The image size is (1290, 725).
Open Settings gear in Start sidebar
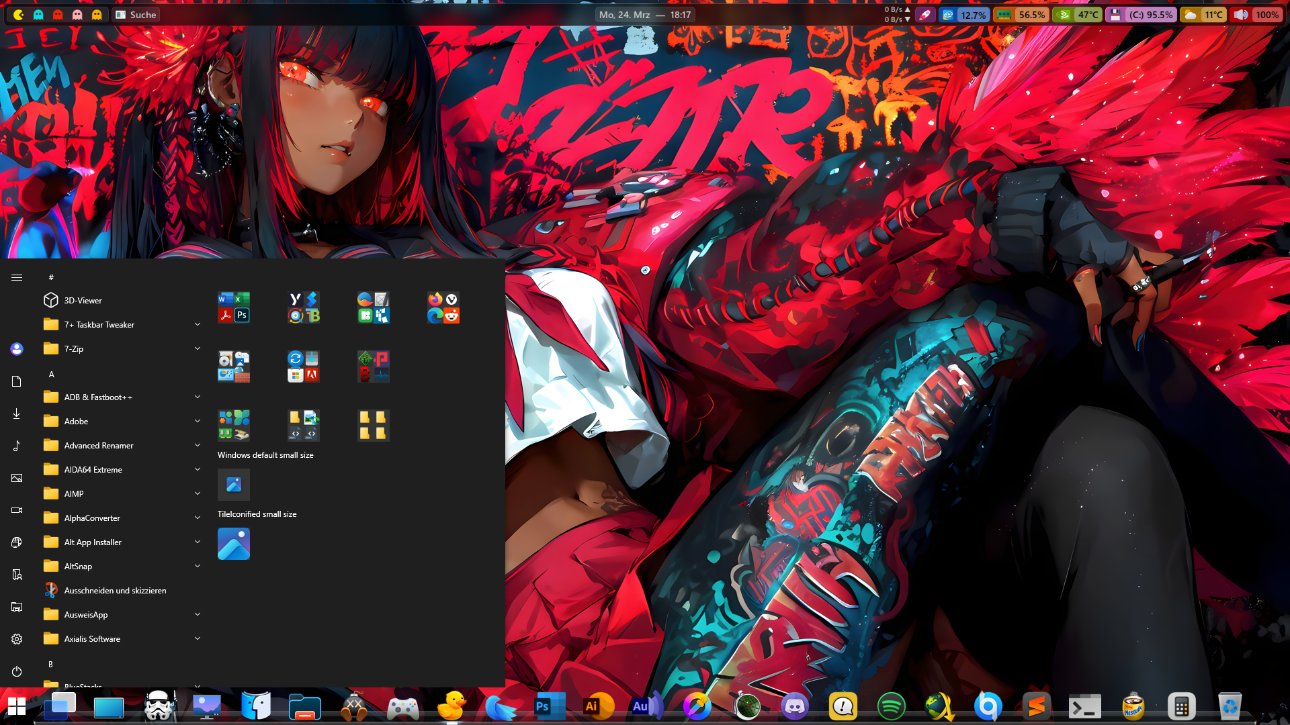click(x=17, y=639)
